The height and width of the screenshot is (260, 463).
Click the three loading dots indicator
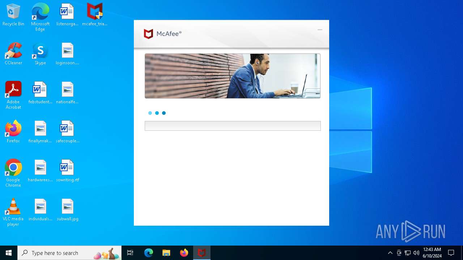(x=157, y=113)
